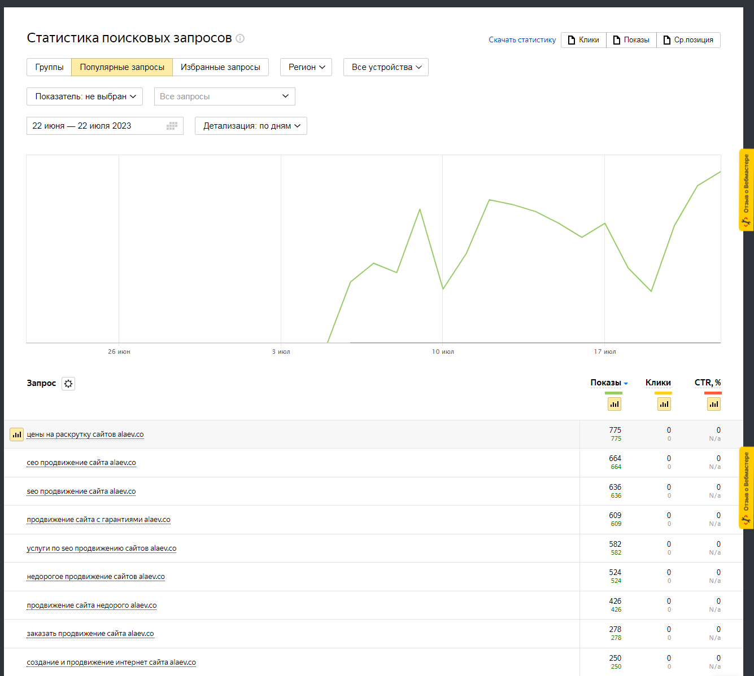Open query seo продвижение сайта alaev.co
Image resolution: width=754 pixels, height=676 pixels.
[x=81, y=491]
